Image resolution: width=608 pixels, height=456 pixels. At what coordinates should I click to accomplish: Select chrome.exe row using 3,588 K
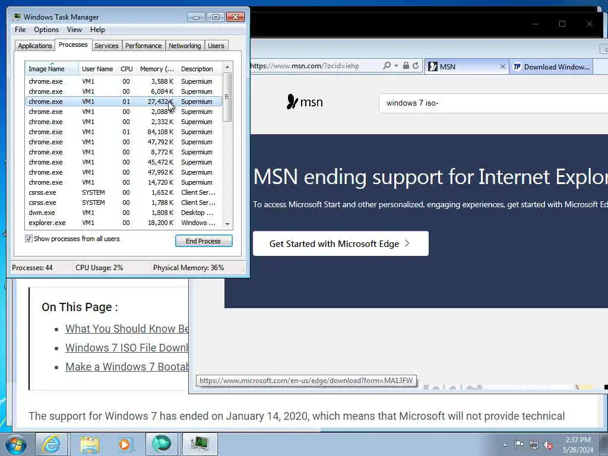(x=123, y=81)
